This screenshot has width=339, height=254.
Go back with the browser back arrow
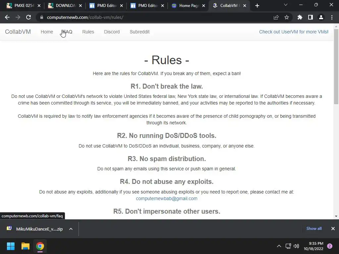[7, 17]
